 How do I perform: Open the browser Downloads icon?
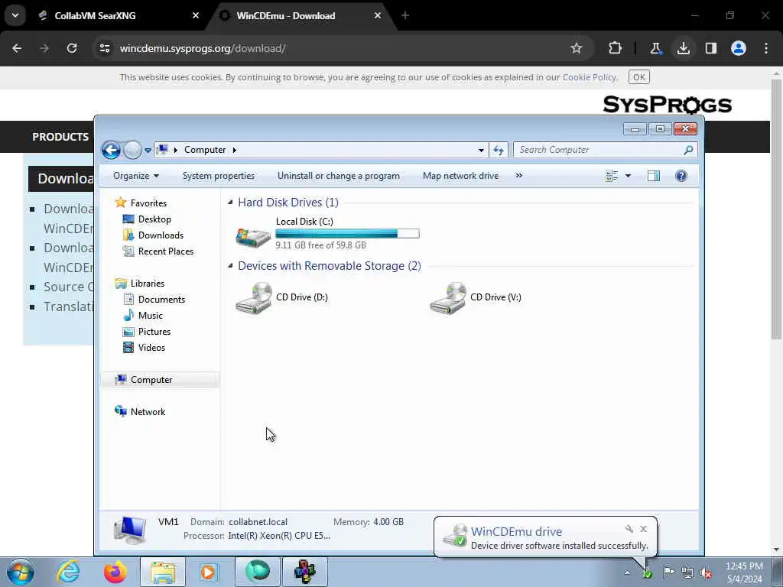pyautogui.click(x=684, y=48)
